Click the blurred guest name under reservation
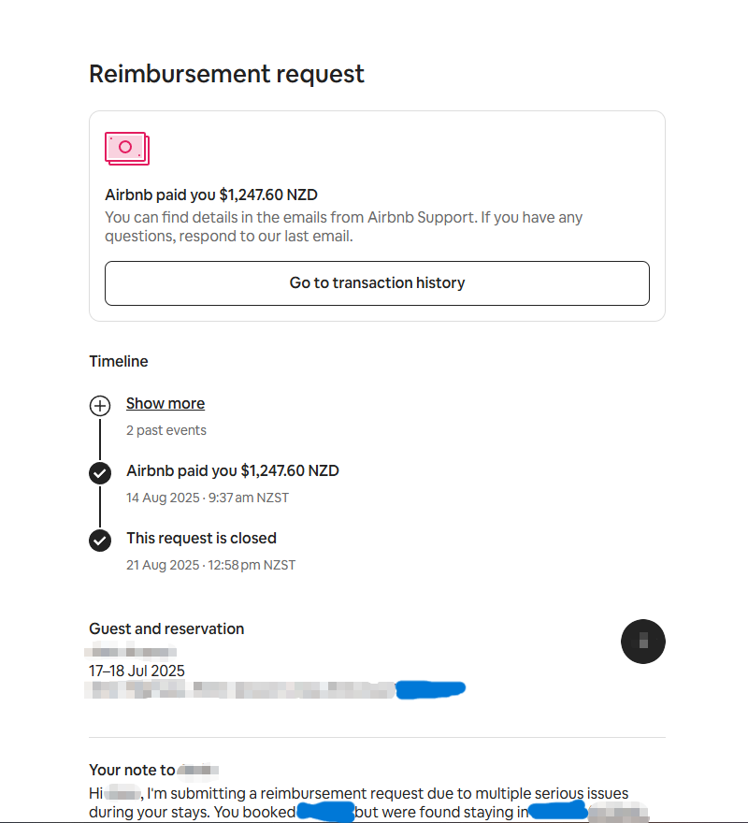 [x=130, y=652]
